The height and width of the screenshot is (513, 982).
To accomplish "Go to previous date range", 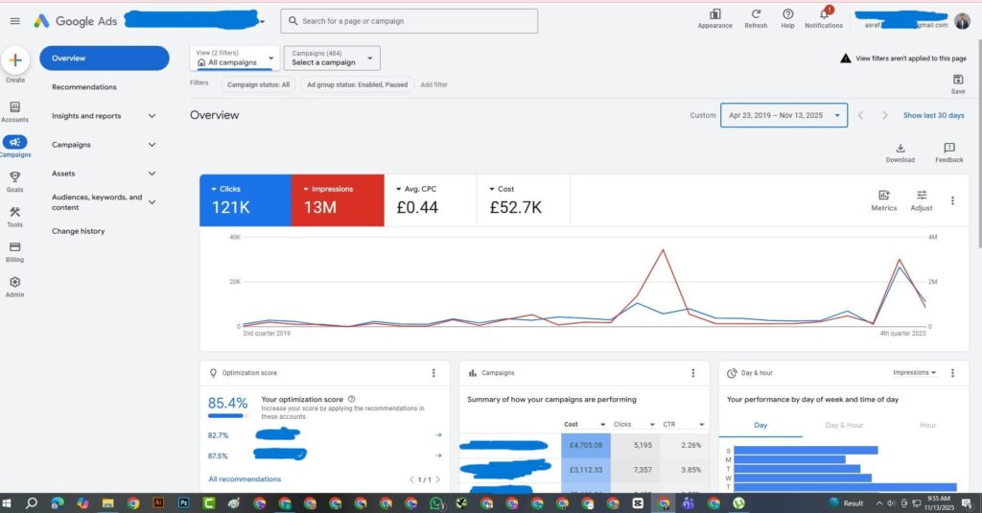I will pyautogui.click(x=860, y=115).
